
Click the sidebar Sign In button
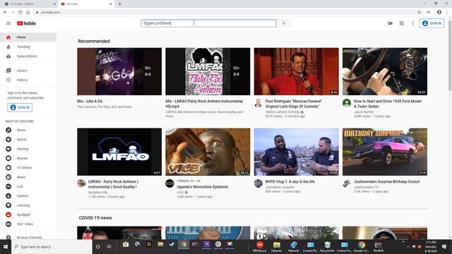(x=20, y=107)
